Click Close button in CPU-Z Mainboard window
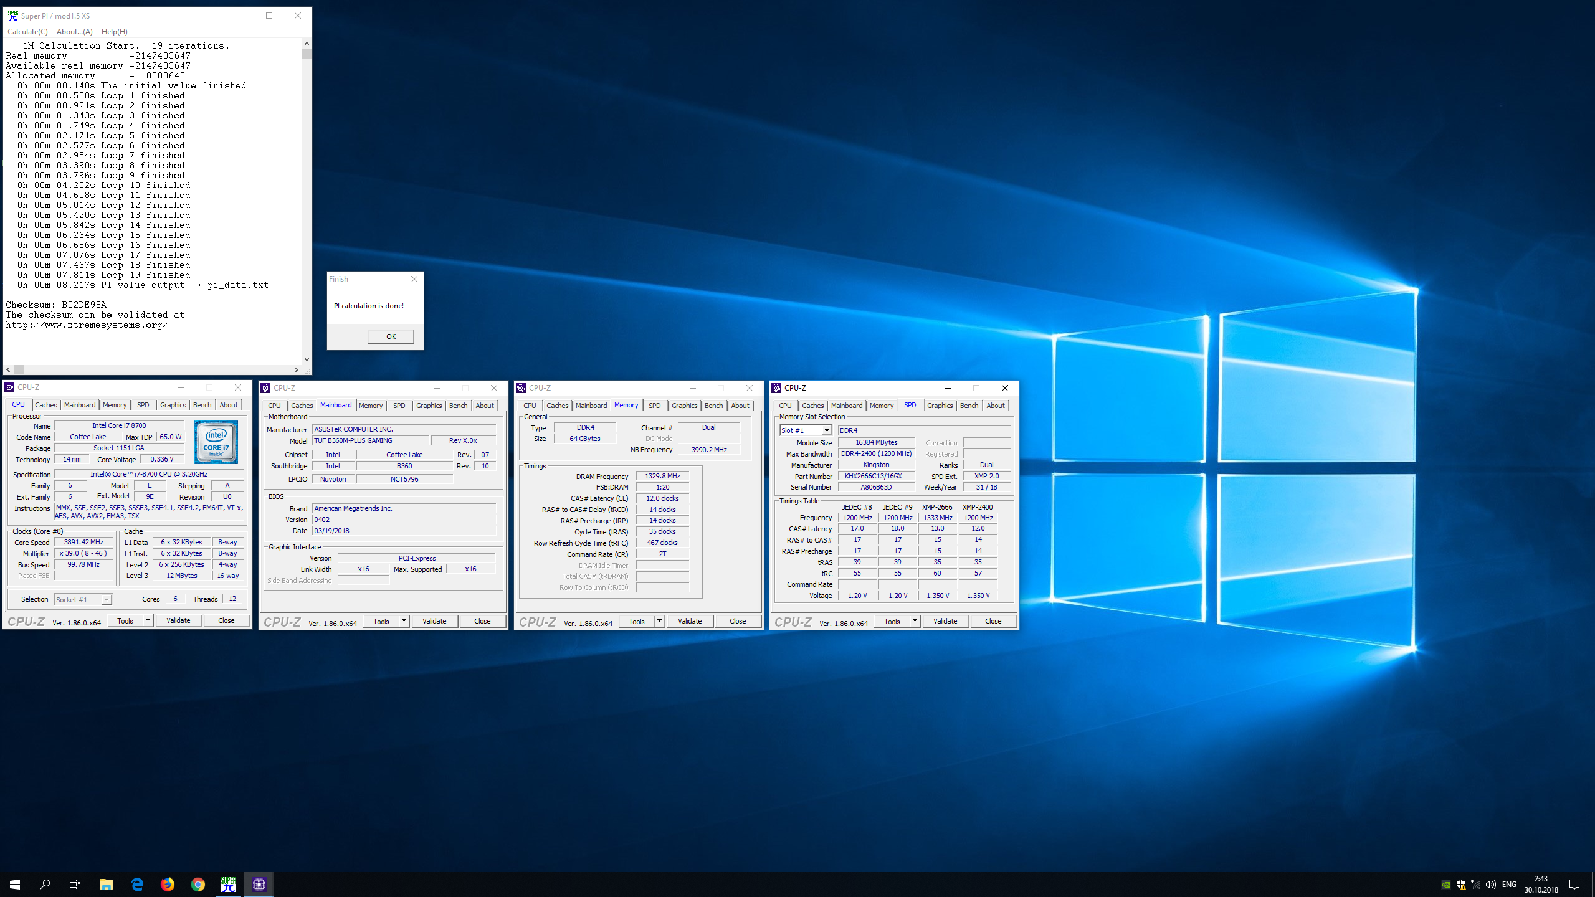 [482, 621]
